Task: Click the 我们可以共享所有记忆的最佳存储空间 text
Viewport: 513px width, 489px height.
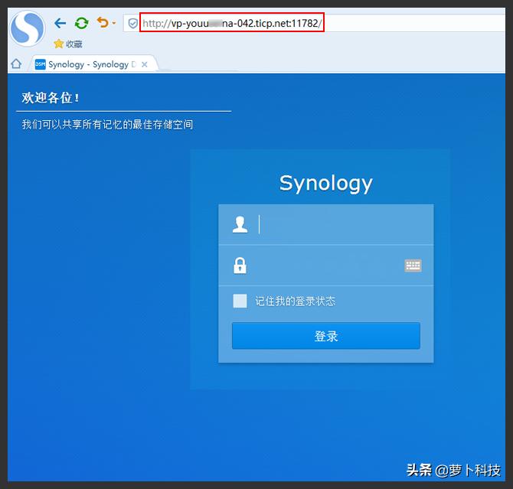Action: [x=107, y=124]
